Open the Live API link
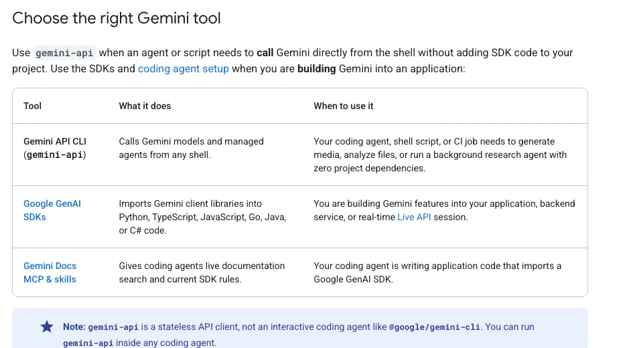Viewport: 623px width, 348px height. pyautogui.click(x=413, y=217)
